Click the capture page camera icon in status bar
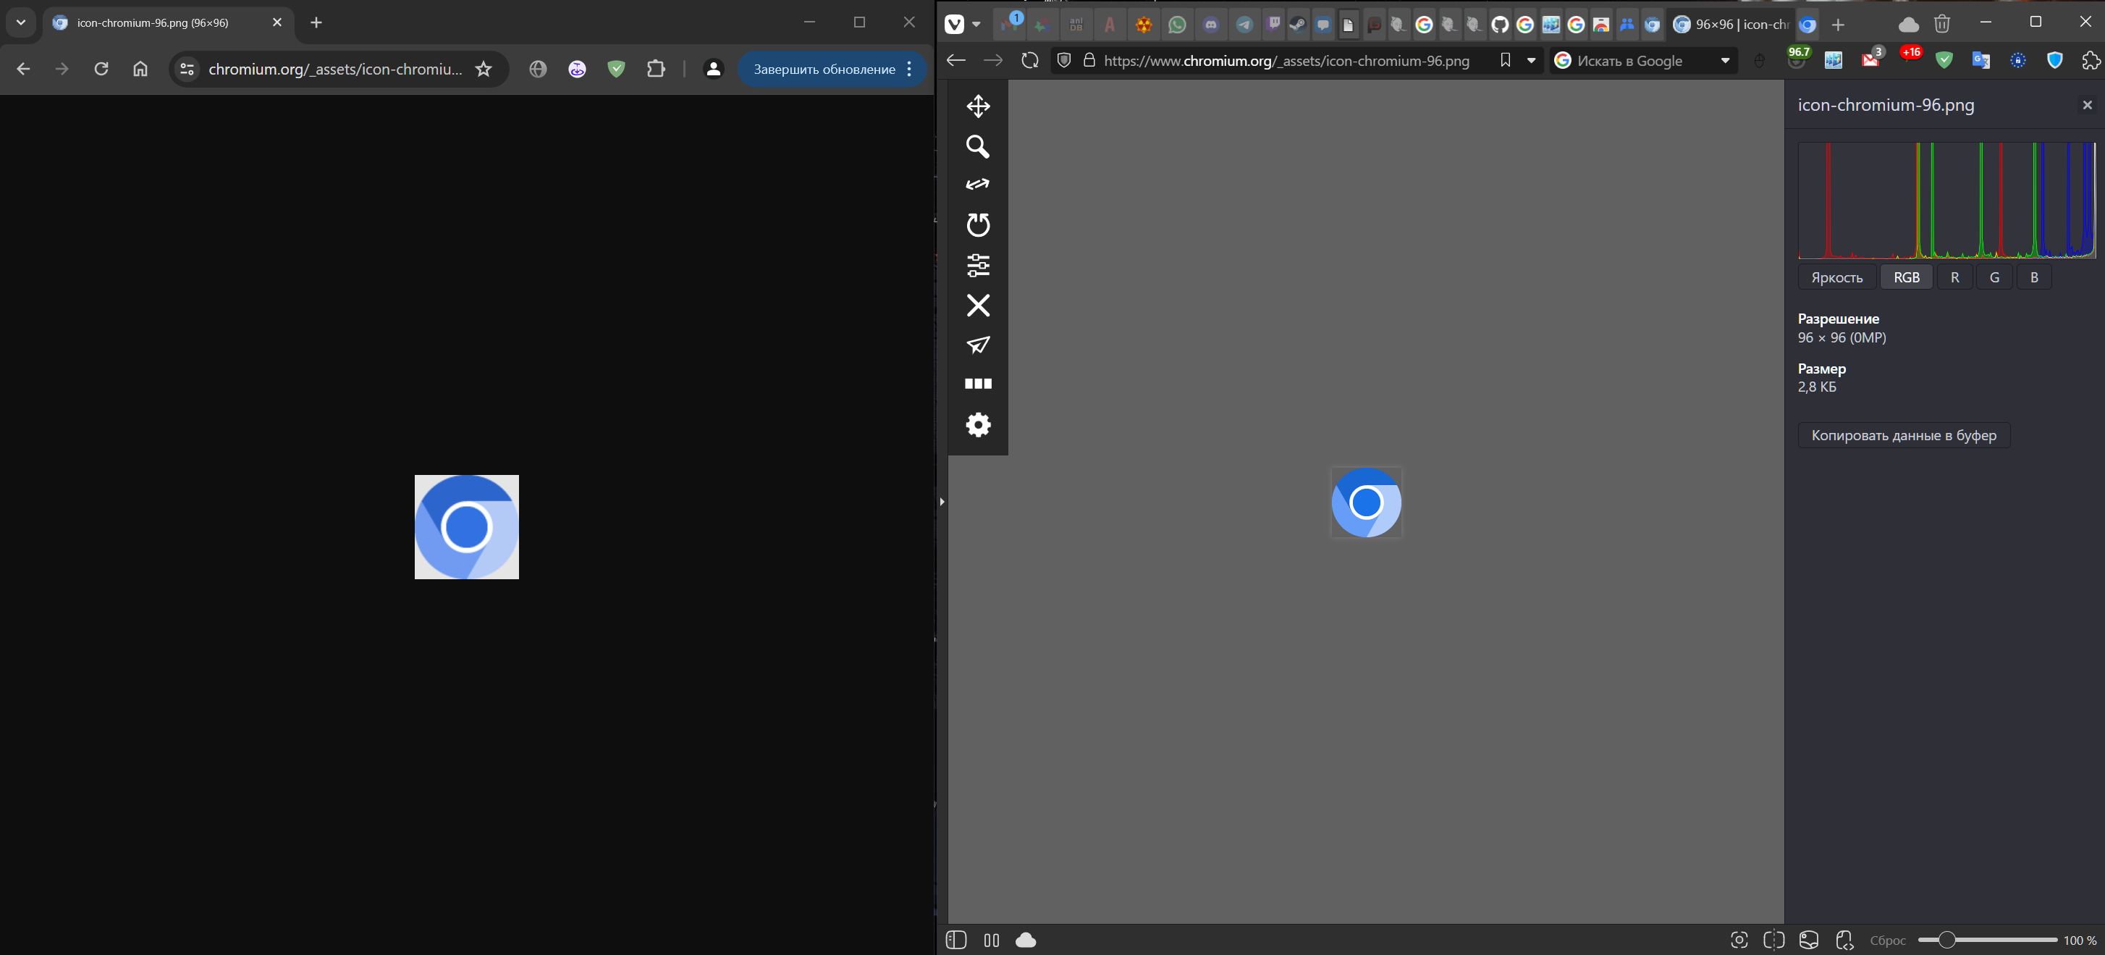The image size is (2105, 955). (x=1739, y=941)
